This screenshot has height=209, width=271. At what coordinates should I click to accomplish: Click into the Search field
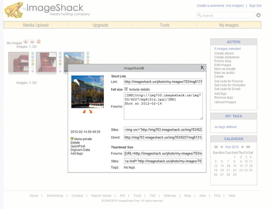click(x=225, y=15)
